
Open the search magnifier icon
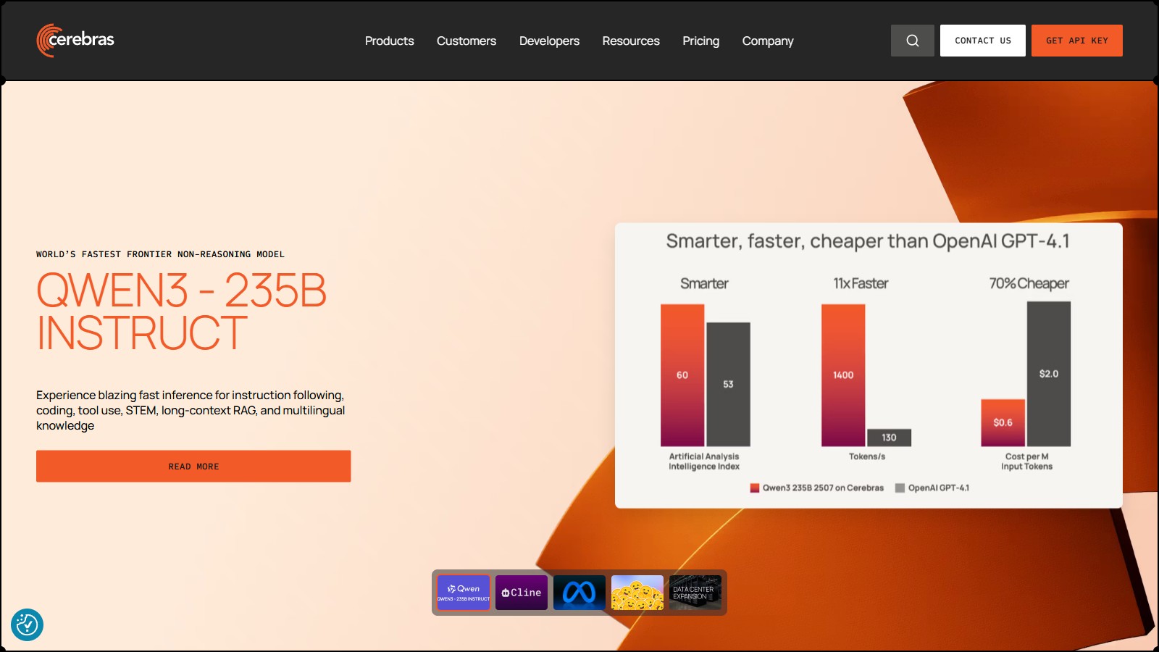click(912, 41)
